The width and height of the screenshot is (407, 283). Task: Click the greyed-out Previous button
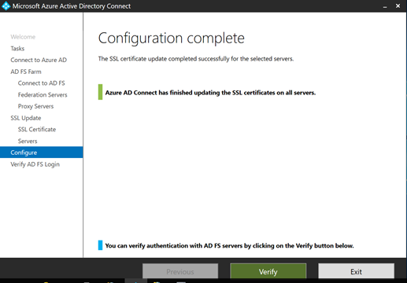coord(180,271)
